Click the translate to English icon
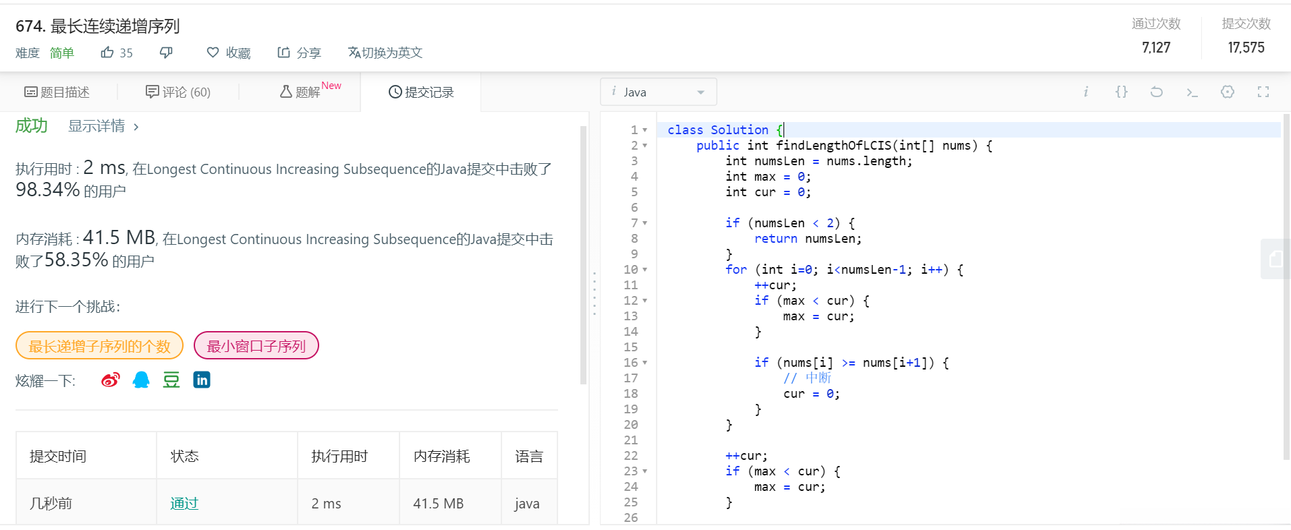 [x=354, y=53]
